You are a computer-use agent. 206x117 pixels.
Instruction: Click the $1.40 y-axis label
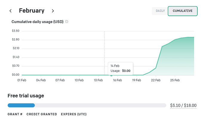coord(16,57)
